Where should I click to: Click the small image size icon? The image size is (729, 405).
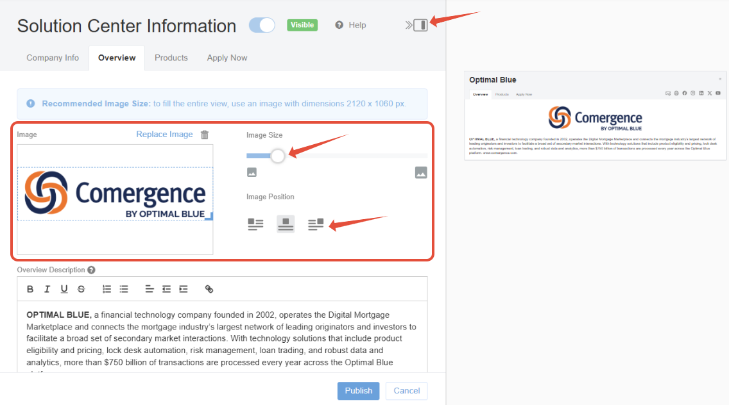(x=252, y=172)
